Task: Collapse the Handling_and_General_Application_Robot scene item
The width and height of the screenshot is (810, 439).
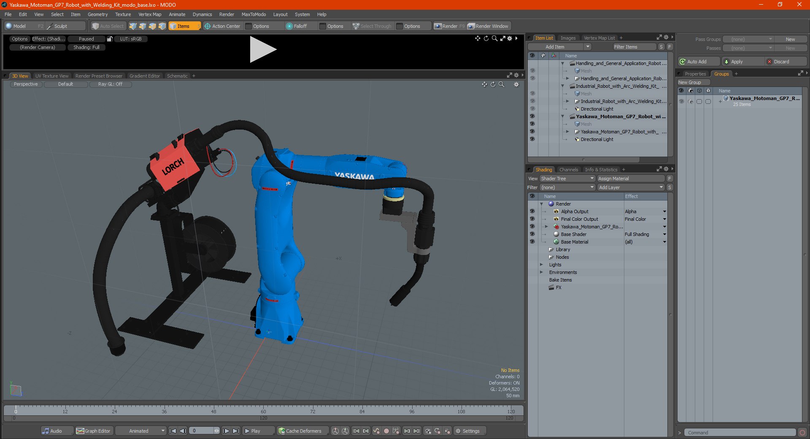Action: [562, 63]
